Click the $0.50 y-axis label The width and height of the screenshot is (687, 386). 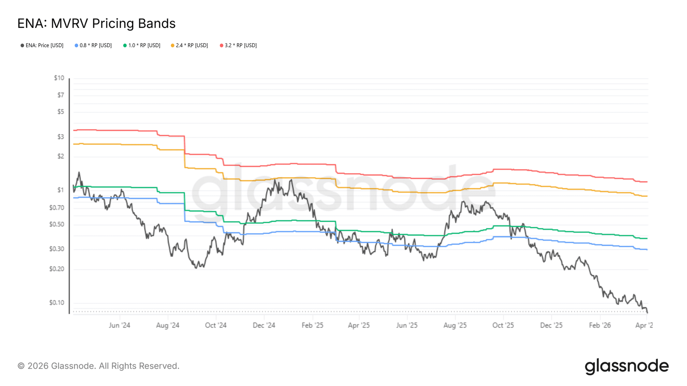57,225
